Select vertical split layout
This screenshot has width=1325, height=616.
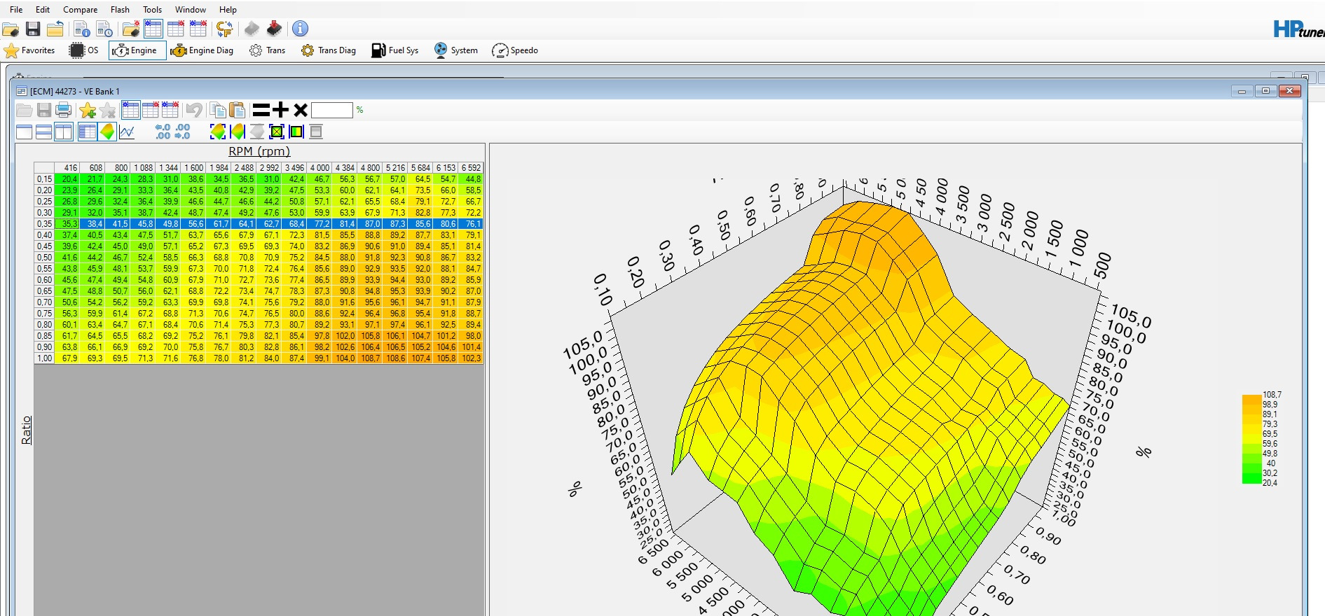[x=64, y=132]
